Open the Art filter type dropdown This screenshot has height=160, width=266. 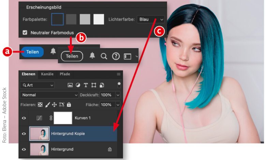tap(37, 85)
